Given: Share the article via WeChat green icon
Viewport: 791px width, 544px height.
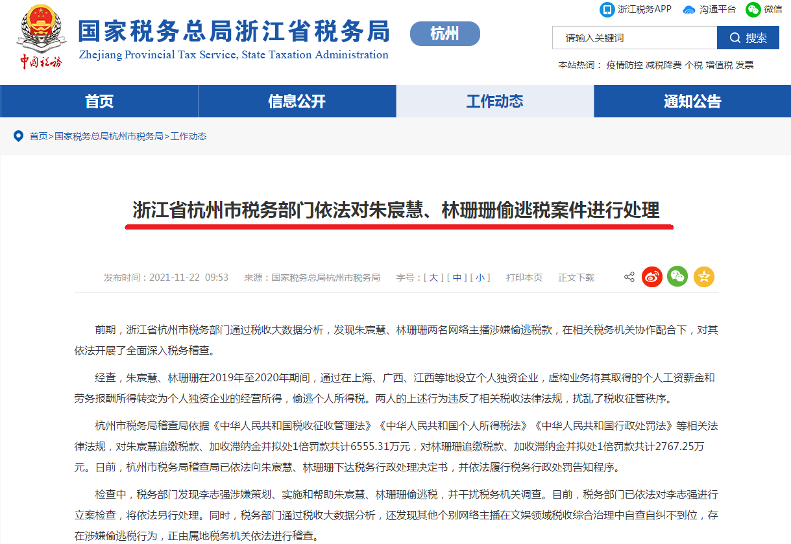Looking at the screenshot, I should [677, 277].
